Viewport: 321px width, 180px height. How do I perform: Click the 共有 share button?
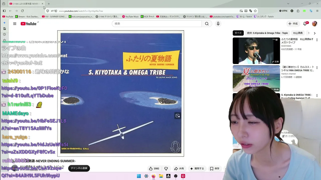179,168
